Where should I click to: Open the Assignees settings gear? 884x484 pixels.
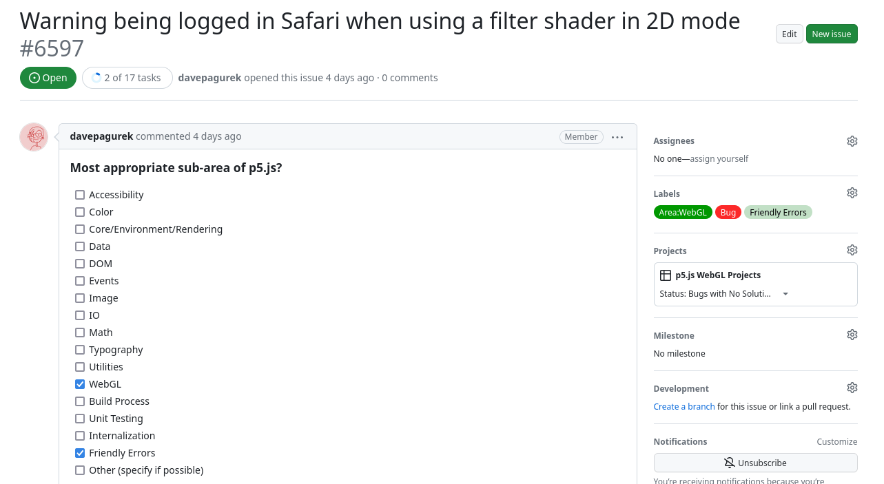(x=852, y=140)
